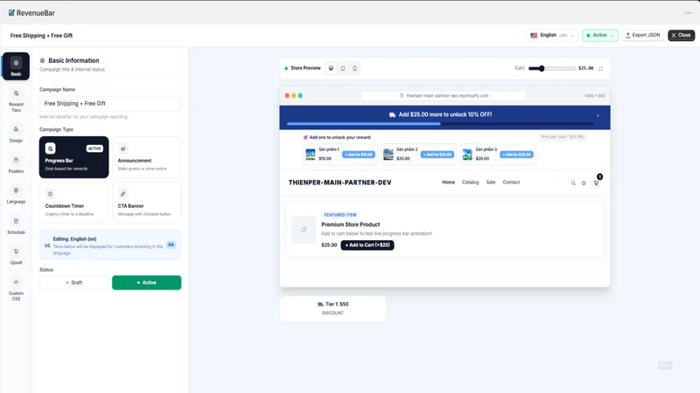700x393 pixels.
Task: Select the Countdown Timer campaign type
Action: pos(73,203)
